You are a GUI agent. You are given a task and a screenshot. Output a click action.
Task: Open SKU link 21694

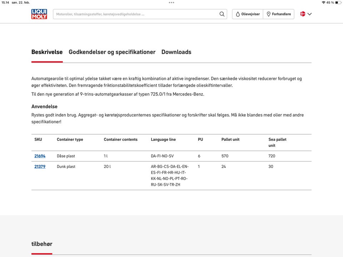(x=40, y=156)
